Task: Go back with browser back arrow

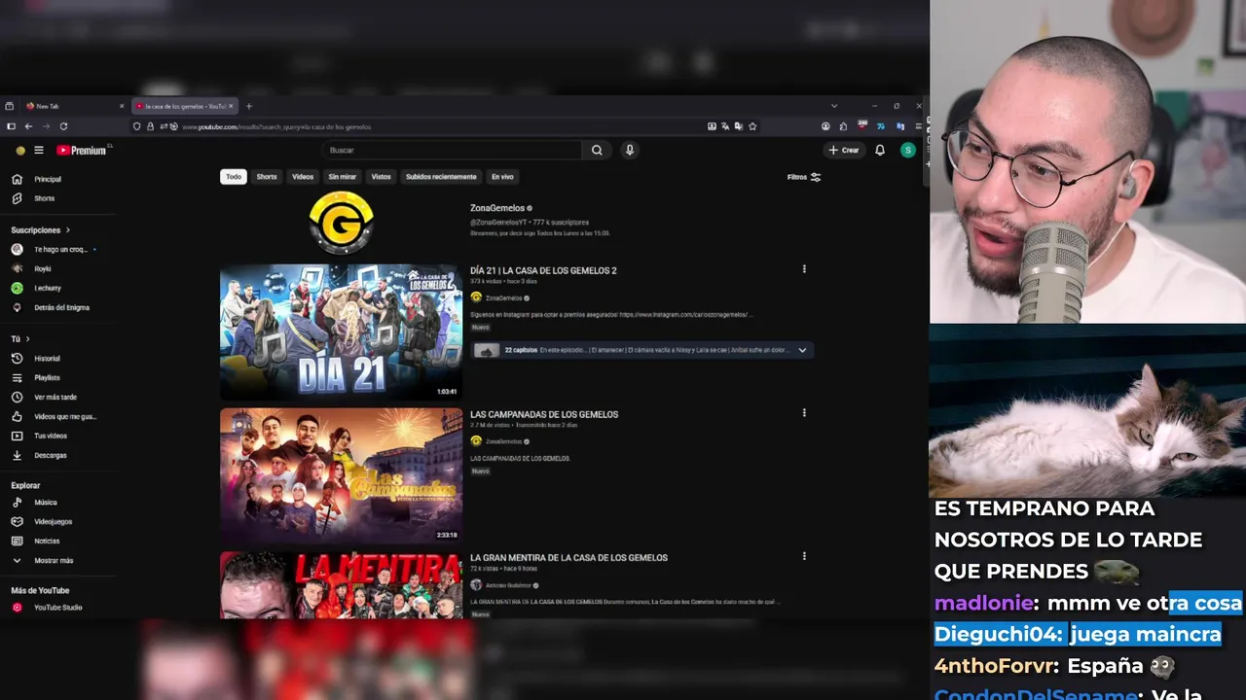Action: 28,126
